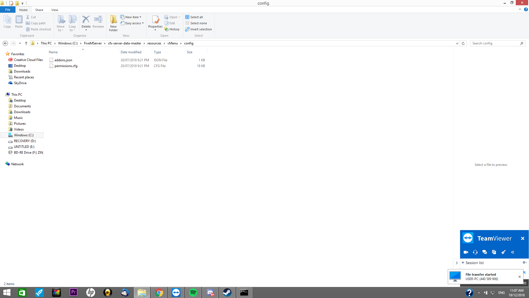Click the Properties icon

pyautogui.click(x=155, y=20)
